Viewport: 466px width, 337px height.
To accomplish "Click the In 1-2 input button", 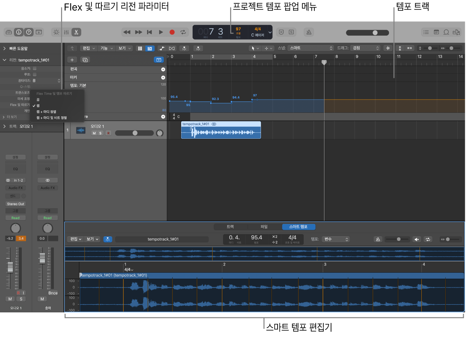I will pyautogui.click(x=18, y=180).
